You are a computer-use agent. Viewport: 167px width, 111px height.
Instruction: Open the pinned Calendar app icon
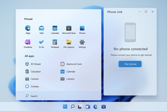coord(55,30)
